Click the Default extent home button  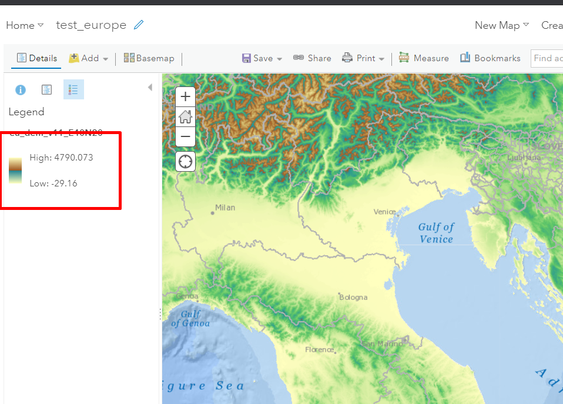click(x=185, y=116)
